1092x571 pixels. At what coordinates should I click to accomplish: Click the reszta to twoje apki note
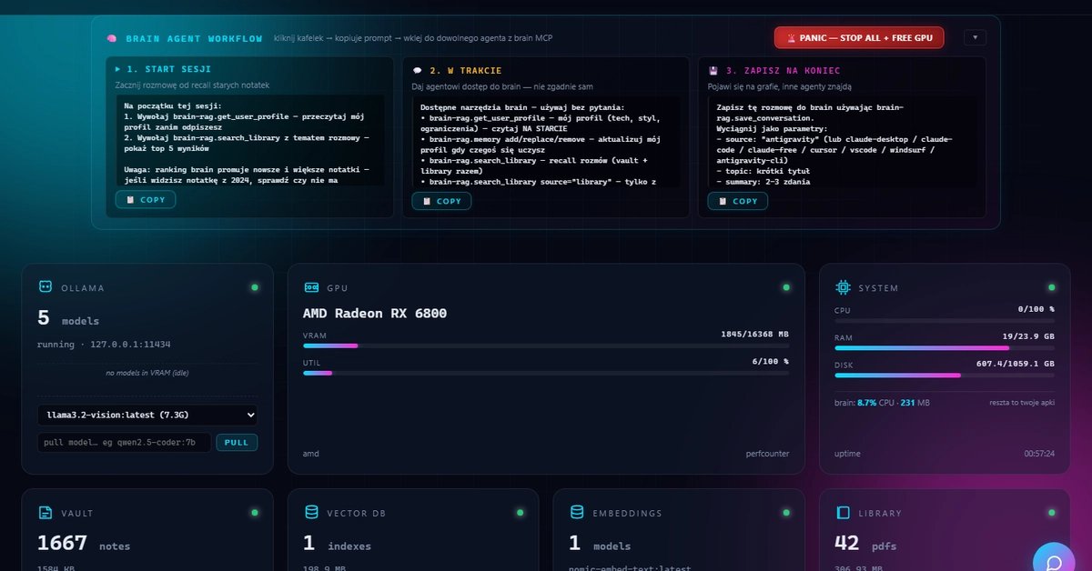coord(1022,402)
